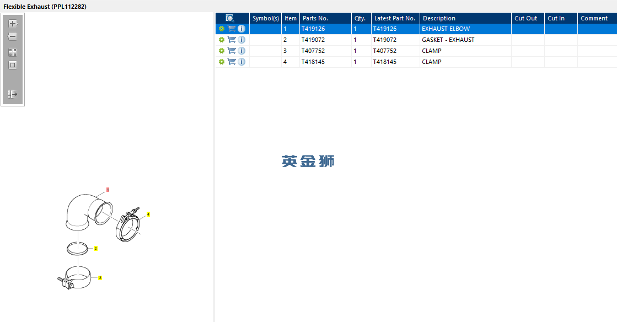Sort by Qty. column header
617x322 pixels.
(361, 18)
